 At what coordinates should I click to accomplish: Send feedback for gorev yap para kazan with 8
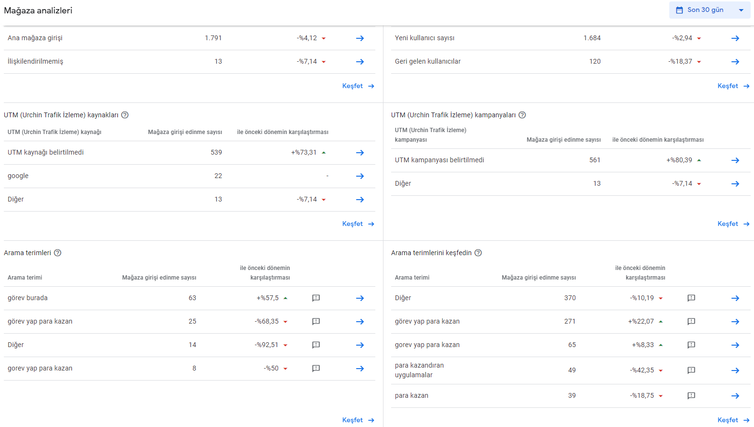coord(316,369)
